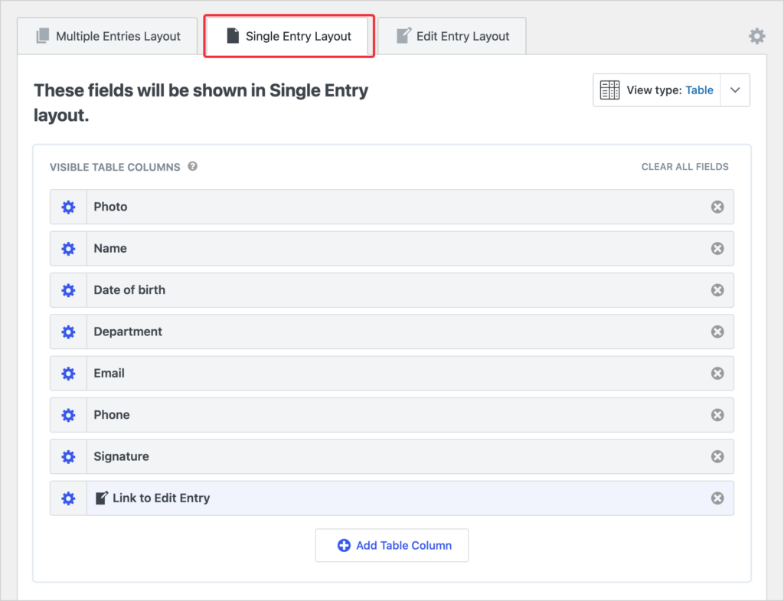The width and height of the screenshot is (784, 601).
Task: Open settings gear for Email field
Action: tap(68, 374)
